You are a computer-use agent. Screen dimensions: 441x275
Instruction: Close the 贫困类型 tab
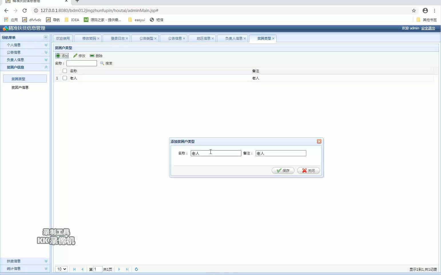(273, 39)
